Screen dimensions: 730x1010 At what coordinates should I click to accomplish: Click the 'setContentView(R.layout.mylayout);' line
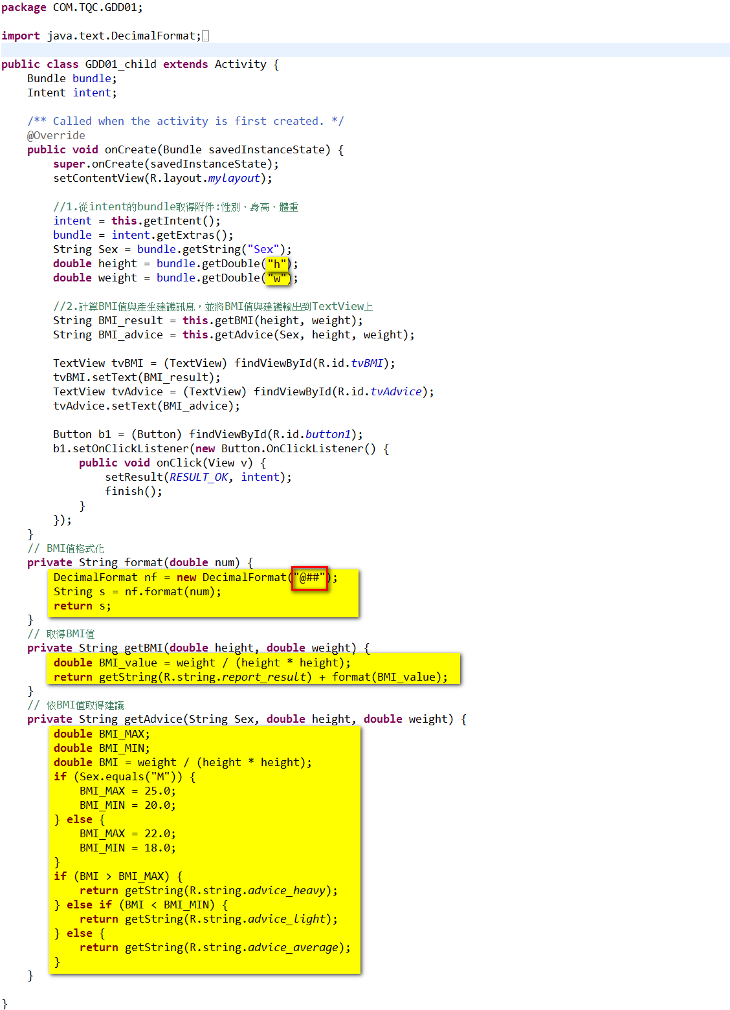click(163, 179)
